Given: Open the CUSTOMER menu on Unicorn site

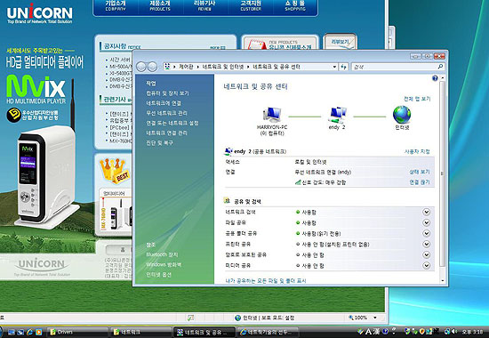Looking at the screenshot, I should click(x=251, y=6).
